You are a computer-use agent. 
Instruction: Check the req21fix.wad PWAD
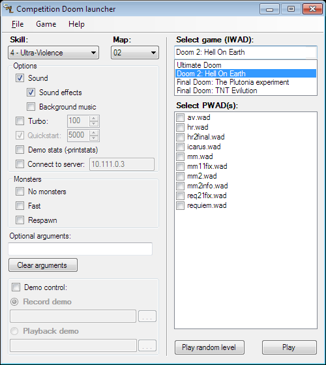pyautogui.click(x=180, y=196)
